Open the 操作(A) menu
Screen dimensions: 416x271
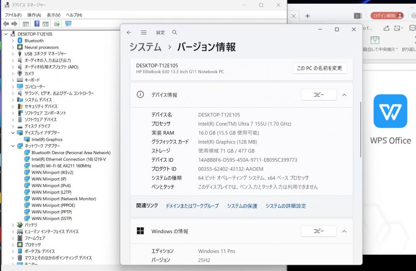pyautogui.click(x=34, y=15)
